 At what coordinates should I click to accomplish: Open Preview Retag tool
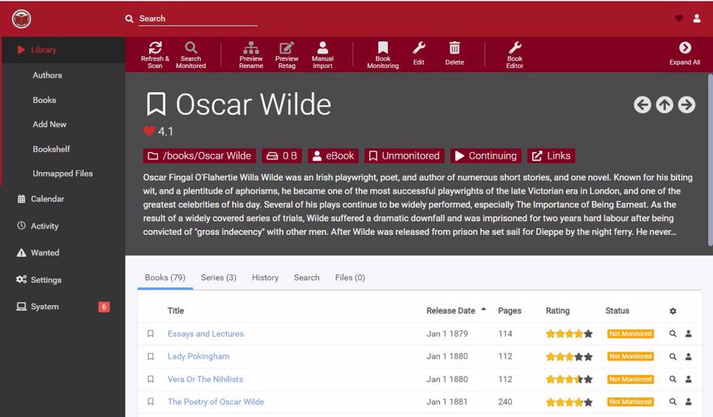click(287, 54)
